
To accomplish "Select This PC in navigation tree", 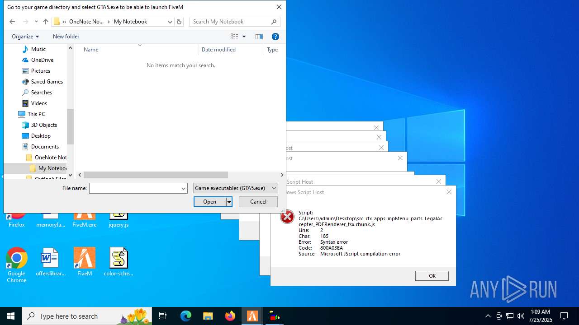I will click(x=36, y=114).
